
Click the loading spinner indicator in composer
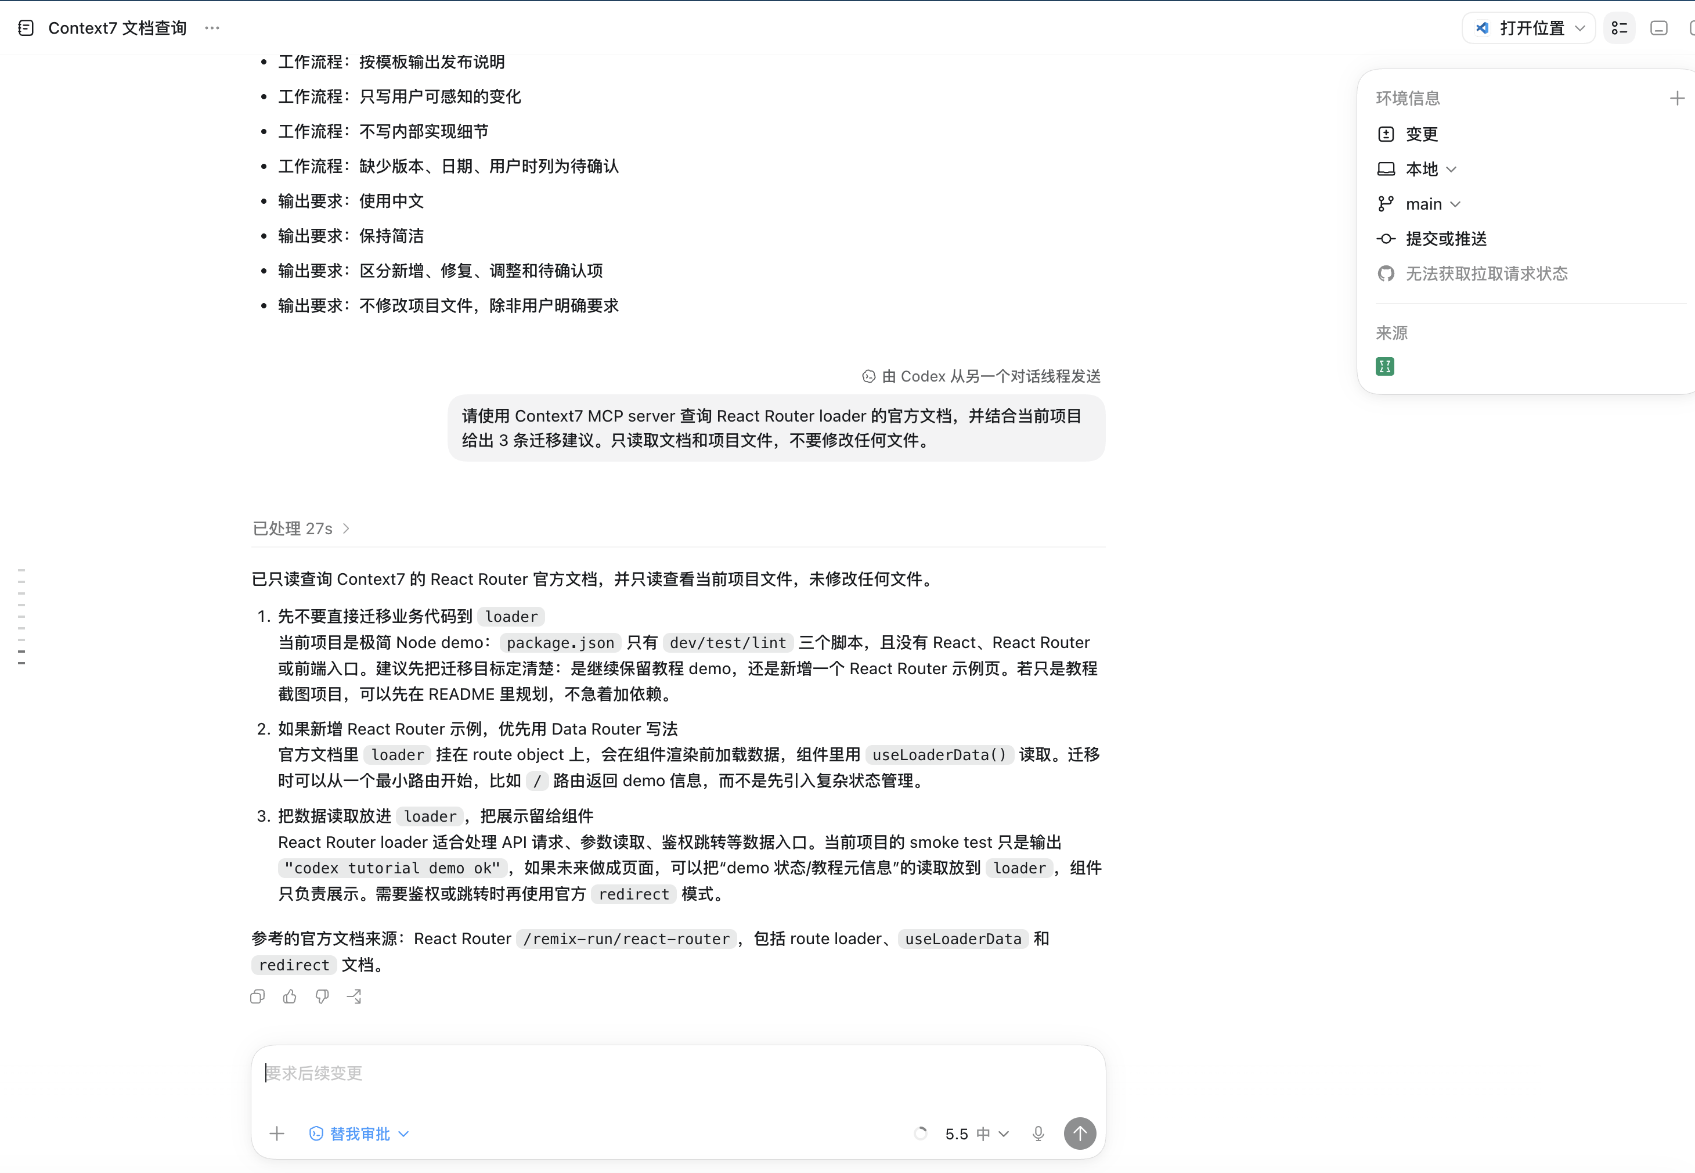pos(921,1134)
